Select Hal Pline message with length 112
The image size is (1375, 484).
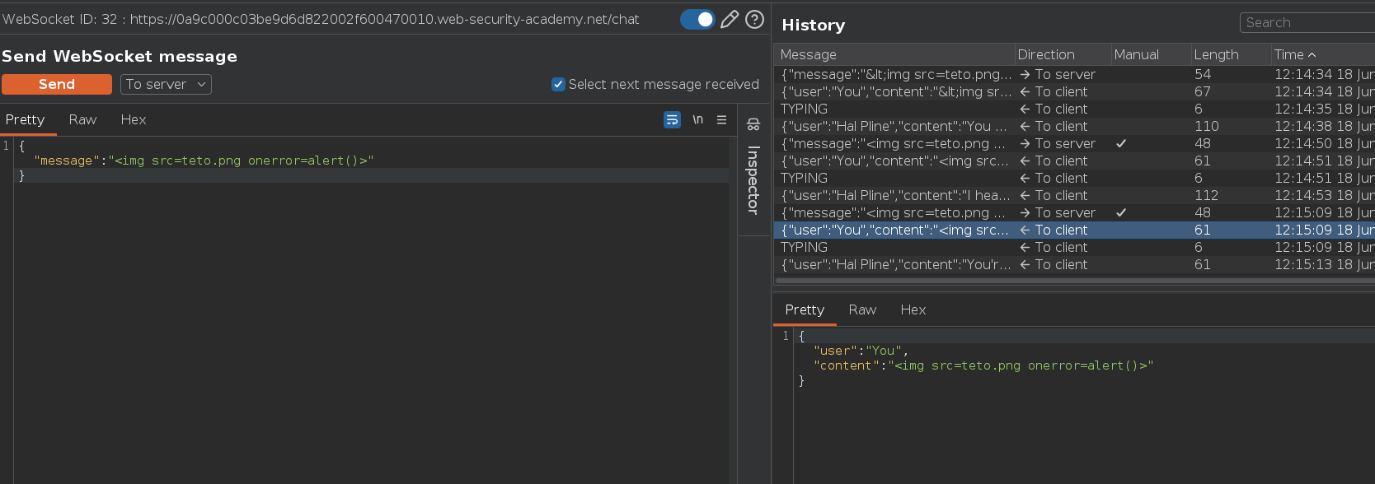pyautogui.click(x=1074, y=195)
